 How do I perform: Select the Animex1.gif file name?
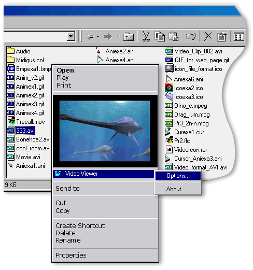30,87
